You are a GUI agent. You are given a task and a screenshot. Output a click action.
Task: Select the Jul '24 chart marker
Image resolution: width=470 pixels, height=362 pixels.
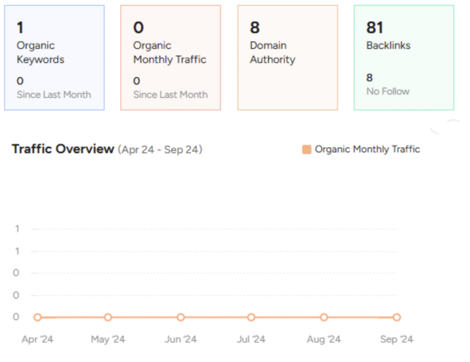(251, 317)
